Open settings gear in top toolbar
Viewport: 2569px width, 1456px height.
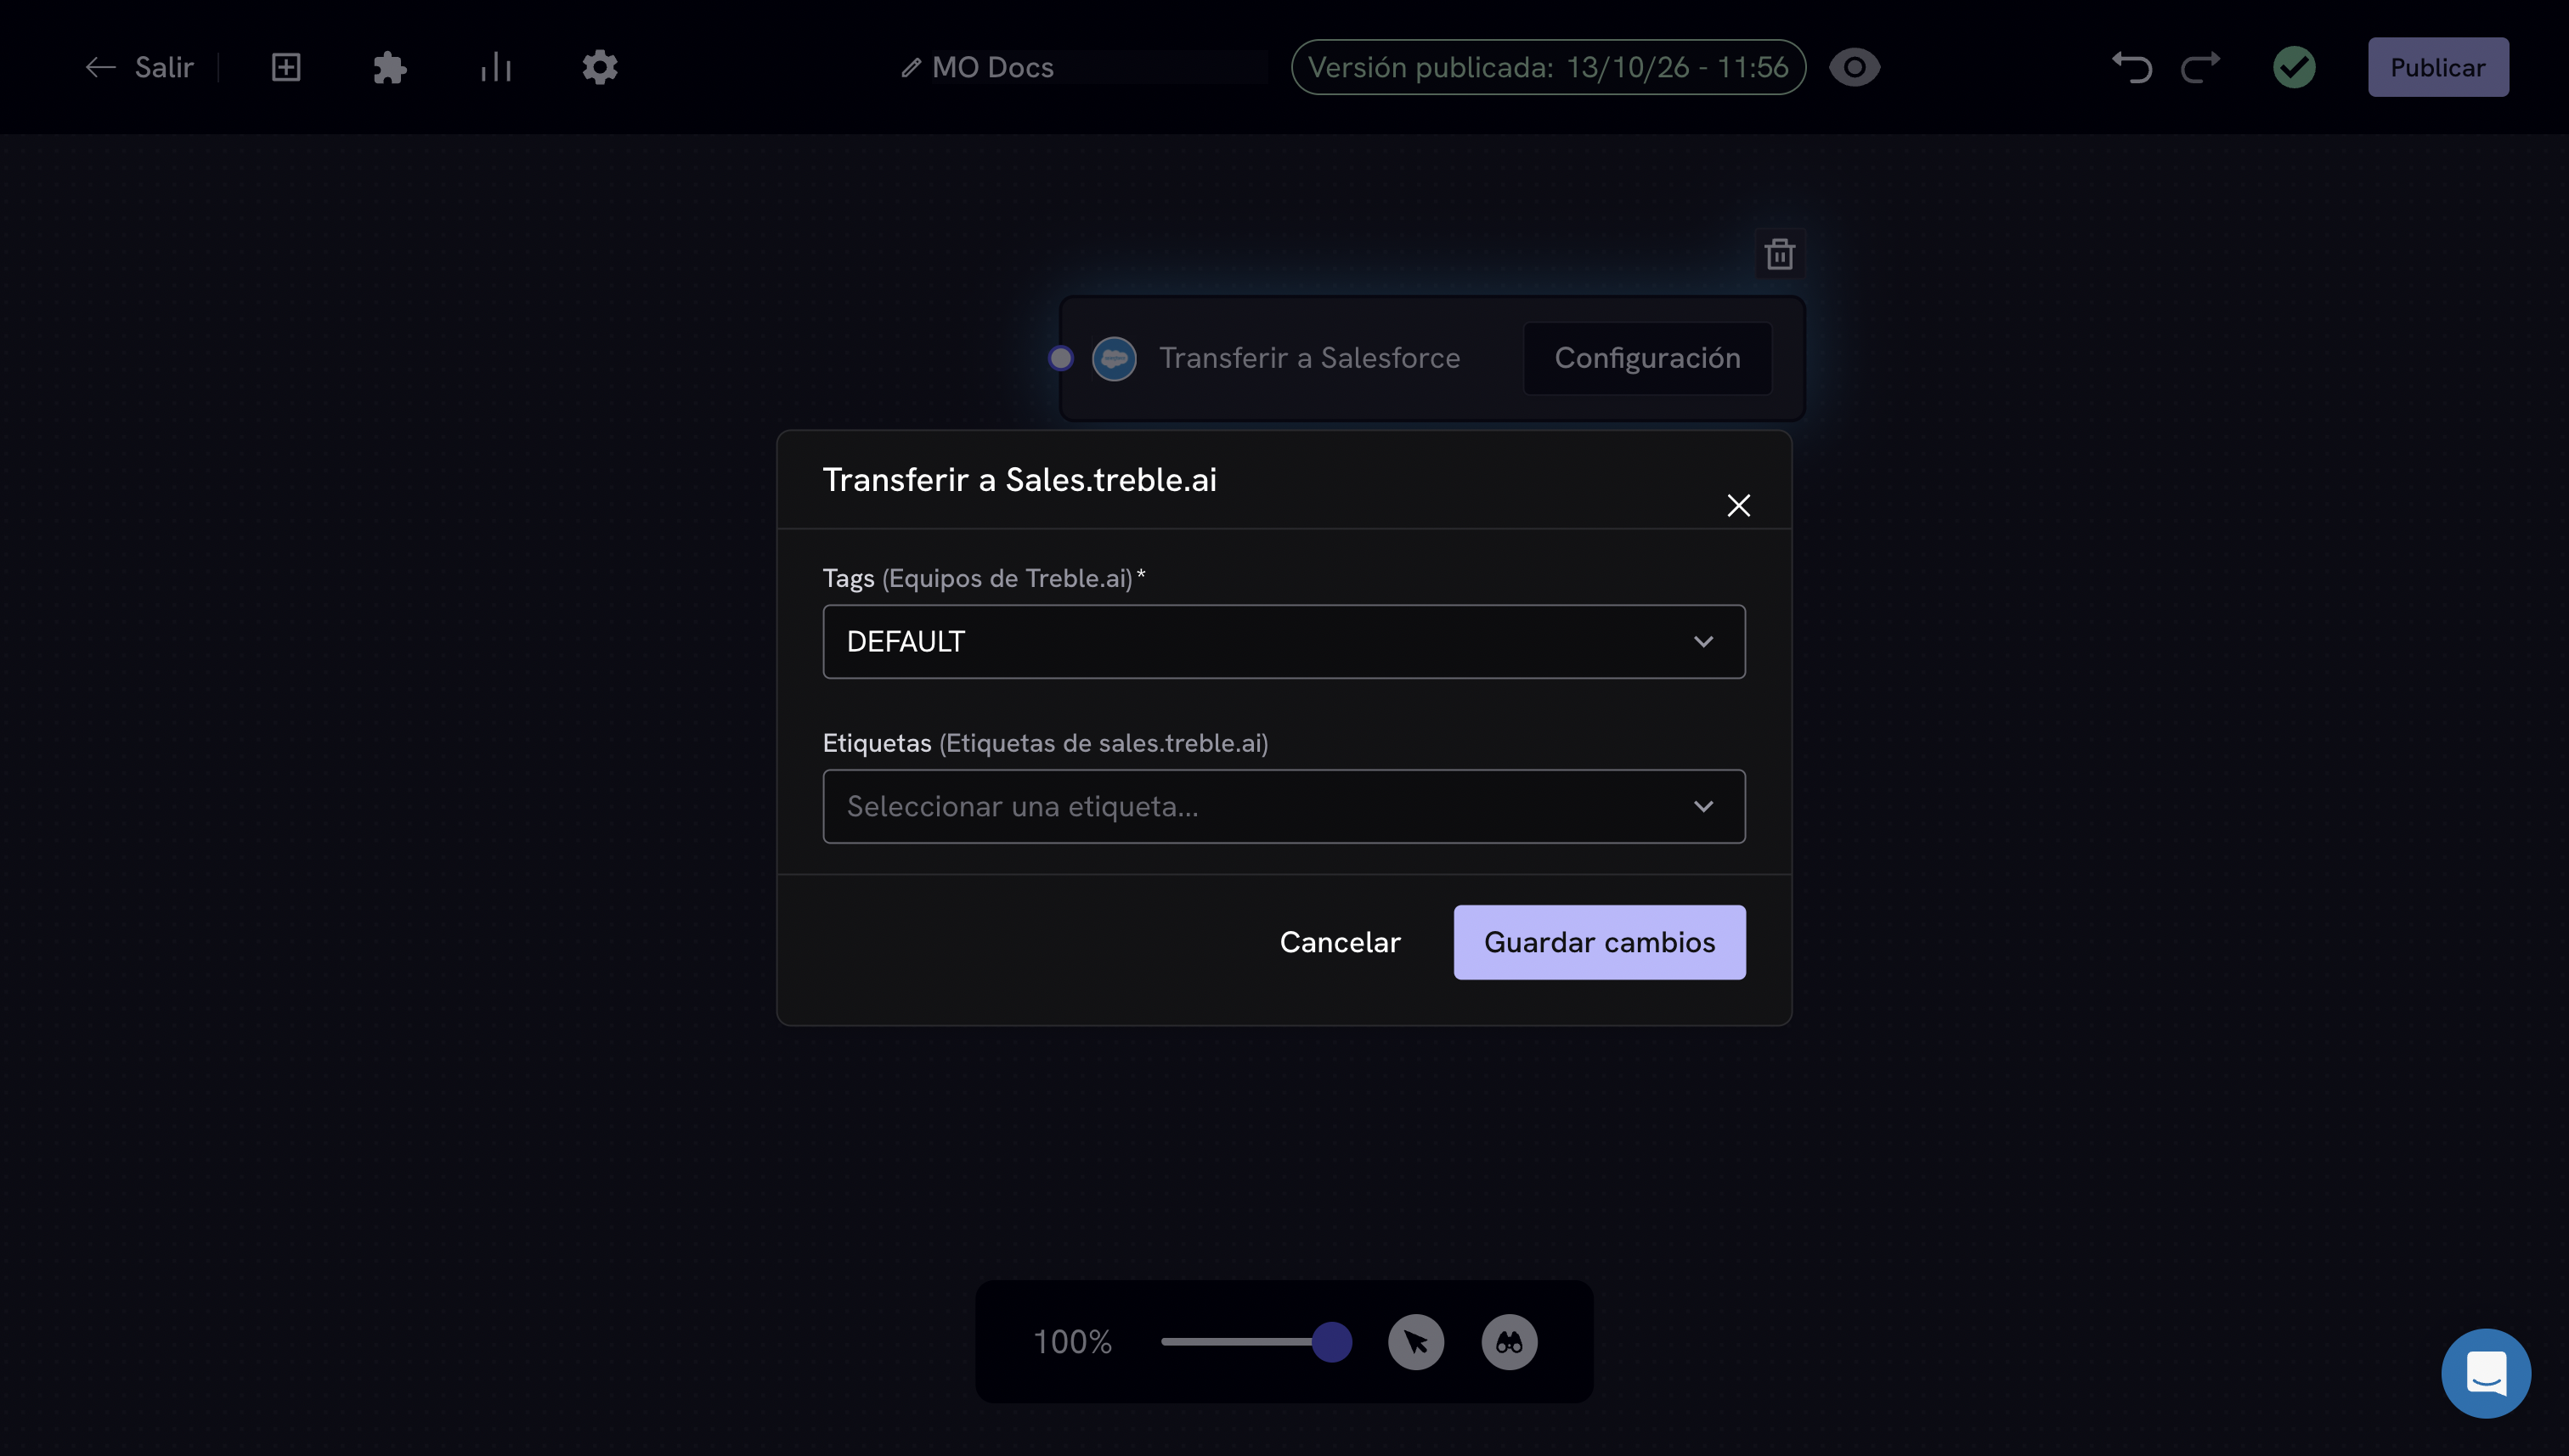pos(600,67)
